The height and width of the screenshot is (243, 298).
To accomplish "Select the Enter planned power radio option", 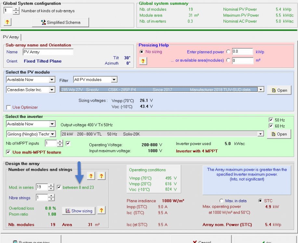I will [x=228, y=52].
